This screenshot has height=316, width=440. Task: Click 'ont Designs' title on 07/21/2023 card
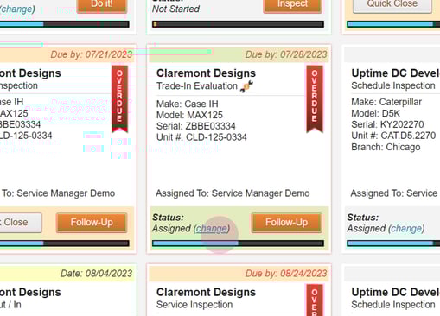[x=30, y=73]
